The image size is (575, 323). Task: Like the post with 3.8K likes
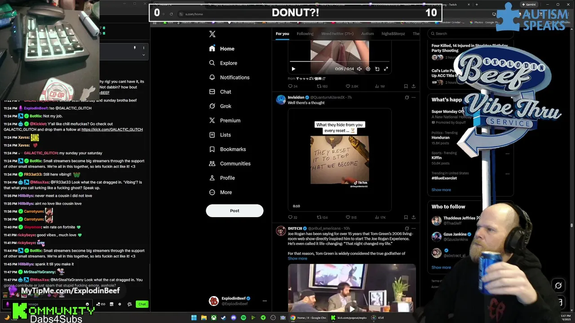[352, 86]
